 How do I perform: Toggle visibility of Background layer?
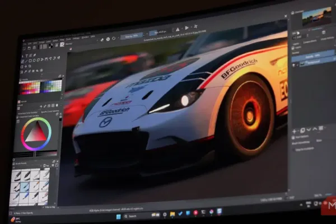click(294, 65)
